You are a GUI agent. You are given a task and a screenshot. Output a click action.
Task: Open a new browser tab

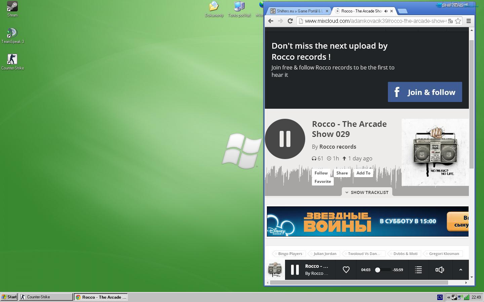click(x=402, y=11)
